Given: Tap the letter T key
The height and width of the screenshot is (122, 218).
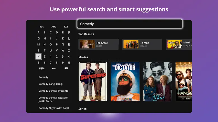Looking at the screenshot, I should click(x=44, y=51).
